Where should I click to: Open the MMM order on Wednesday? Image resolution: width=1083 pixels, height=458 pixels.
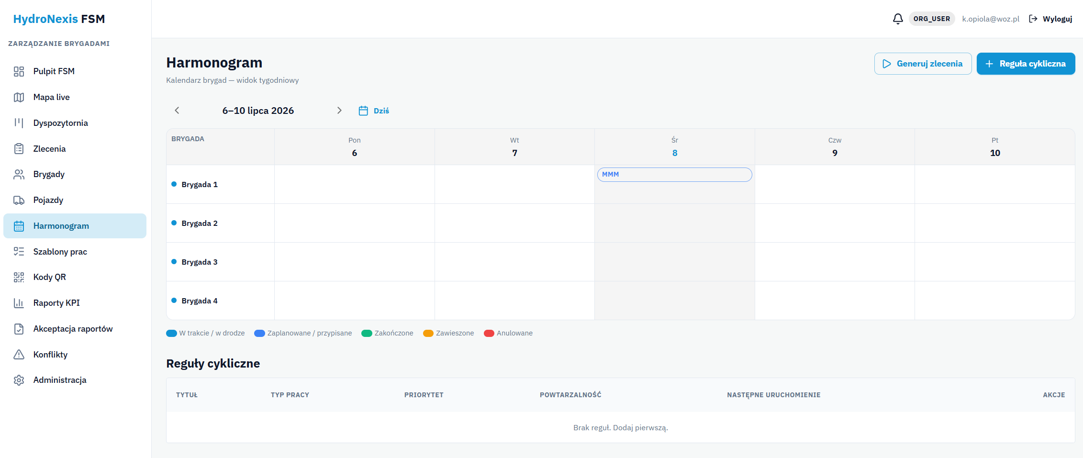tap(674, 174)
